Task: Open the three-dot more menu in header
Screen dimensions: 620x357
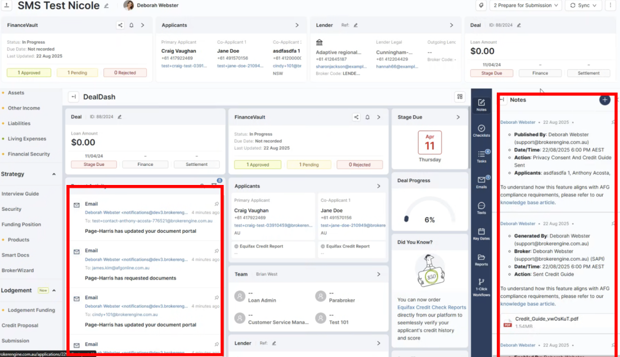Action: click(610, 6)
